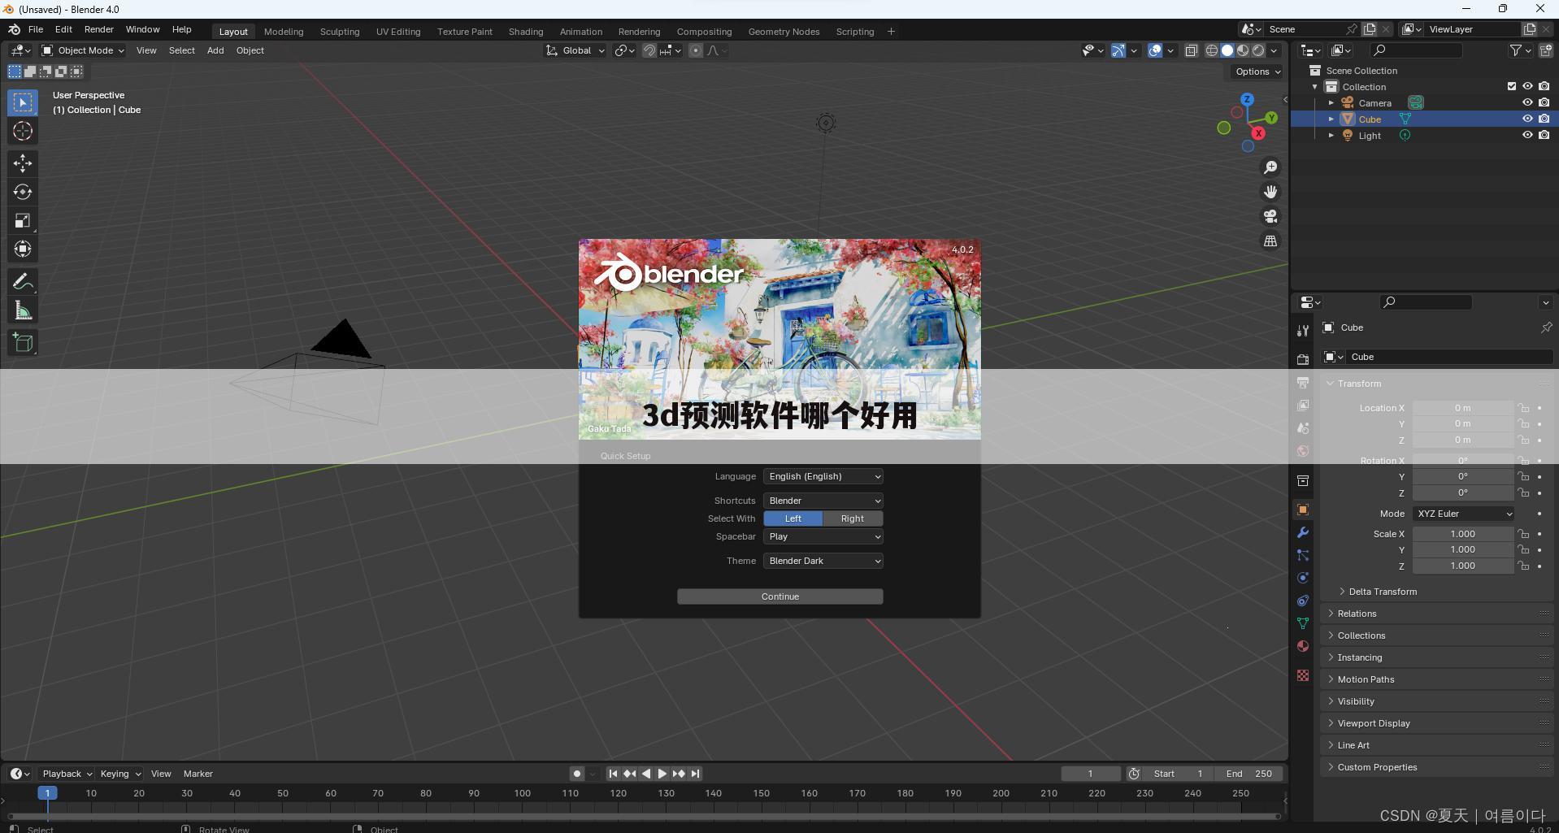Choose Left for Select With
This screenshot has width=1559, height=833.
(793, 518)
